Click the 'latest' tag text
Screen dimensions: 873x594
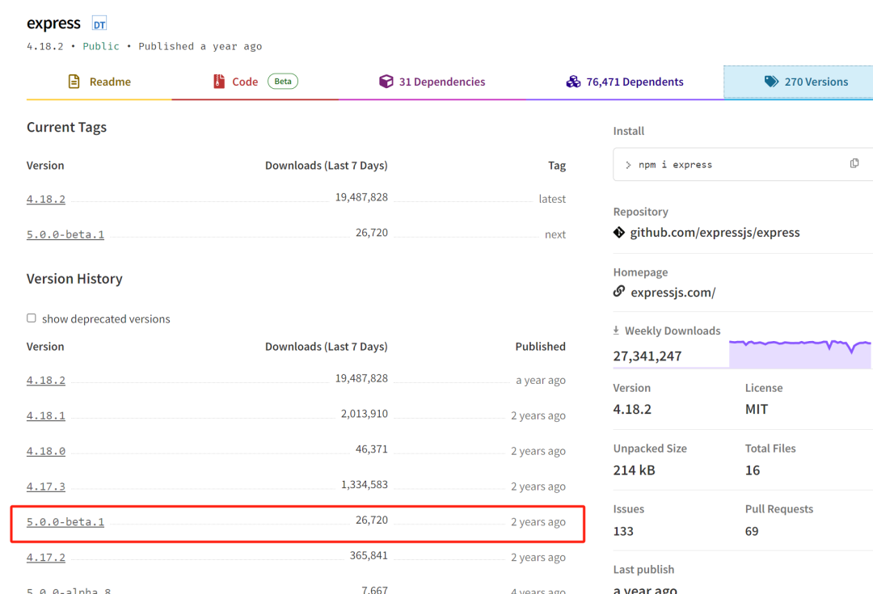click(552, 199)
